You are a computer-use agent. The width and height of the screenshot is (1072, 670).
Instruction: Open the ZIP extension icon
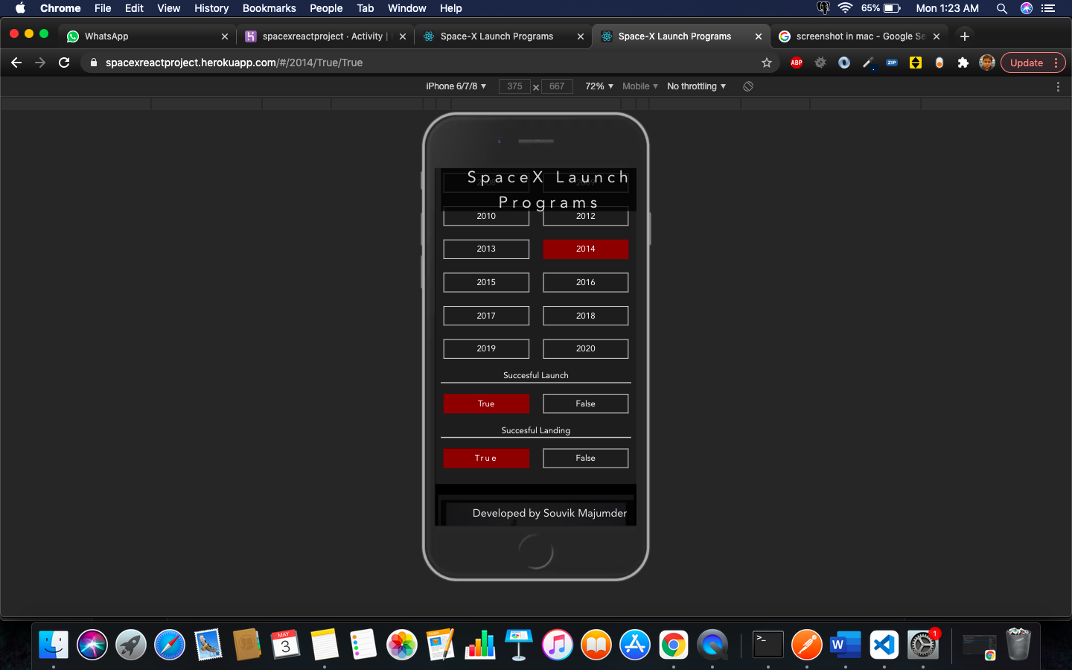[892, 63]
